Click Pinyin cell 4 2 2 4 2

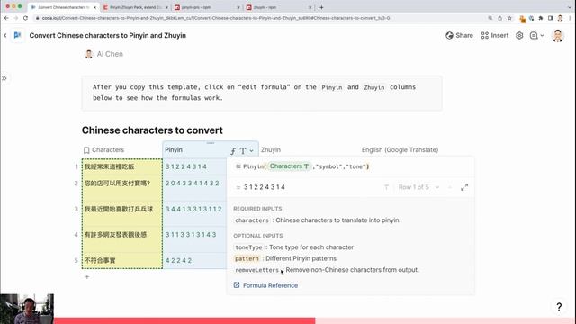(x=194, y=260)
